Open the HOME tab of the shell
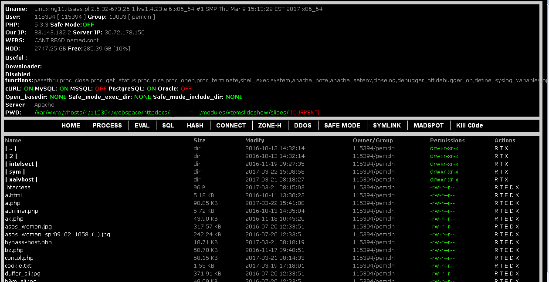 tap(71, 125)
